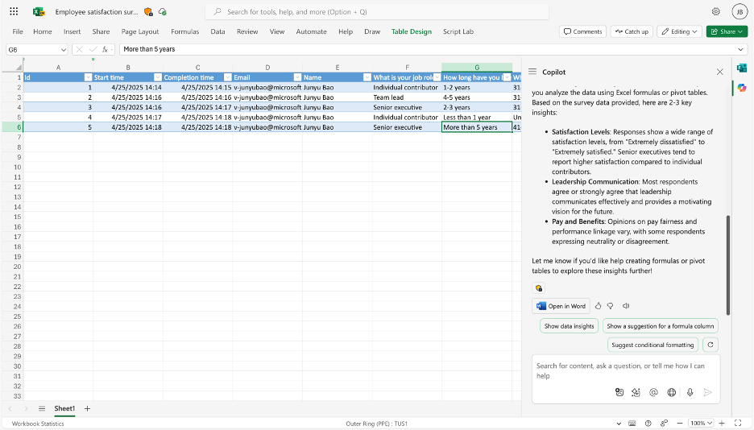Switch to the Table Design tab
Image resolution: width=754 pixels, height=430 pixels.
pos(411,31)
